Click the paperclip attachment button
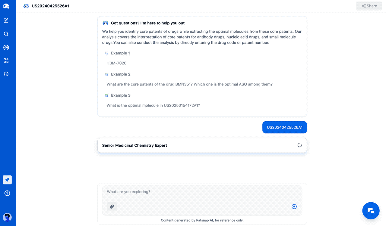386x226 pixels. point(112,206)
